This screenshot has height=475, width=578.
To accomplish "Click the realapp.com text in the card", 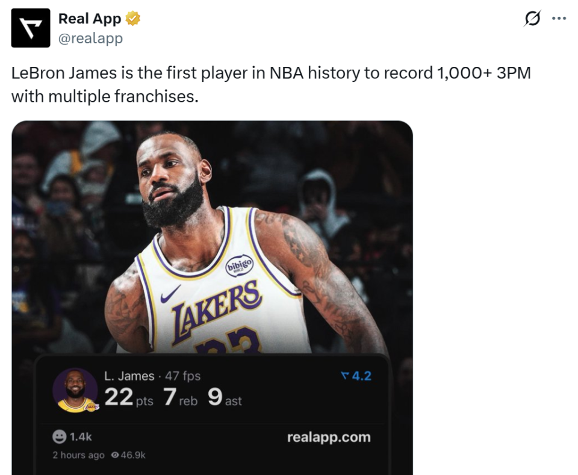I will 329,437.
